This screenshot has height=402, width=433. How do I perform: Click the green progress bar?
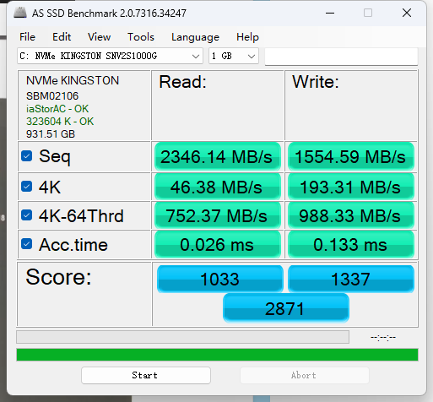(x=217, y=355)
